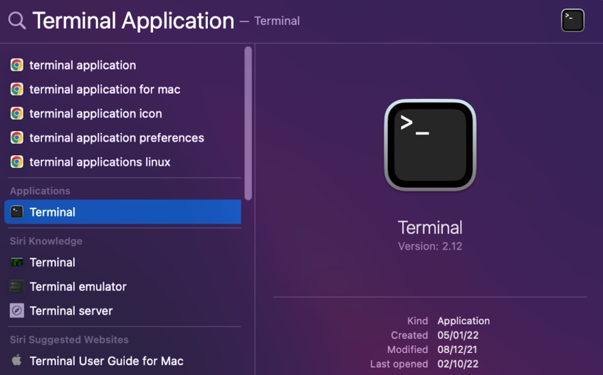The width and height of the screenshot is (603, 375).
Task: Click in the Terminal Application search field
Action: click(133, 21)
